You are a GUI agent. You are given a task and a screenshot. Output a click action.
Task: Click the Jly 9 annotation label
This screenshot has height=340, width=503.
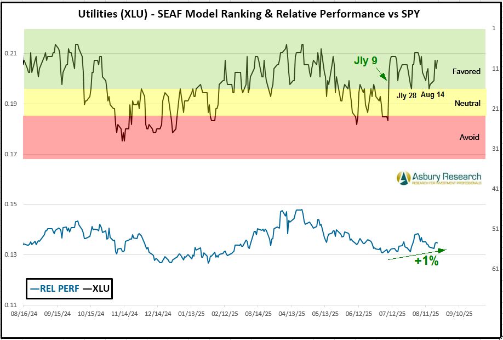click(365, 61)
